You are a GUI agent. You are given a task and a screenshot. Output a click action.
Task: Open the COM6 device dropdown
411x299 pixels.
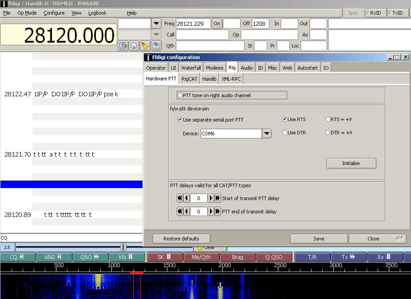[266, 134]
